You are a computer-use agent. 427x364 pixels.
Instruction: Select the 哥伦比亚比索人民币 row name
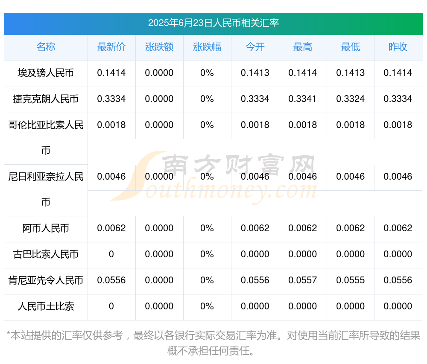point(46,138)
